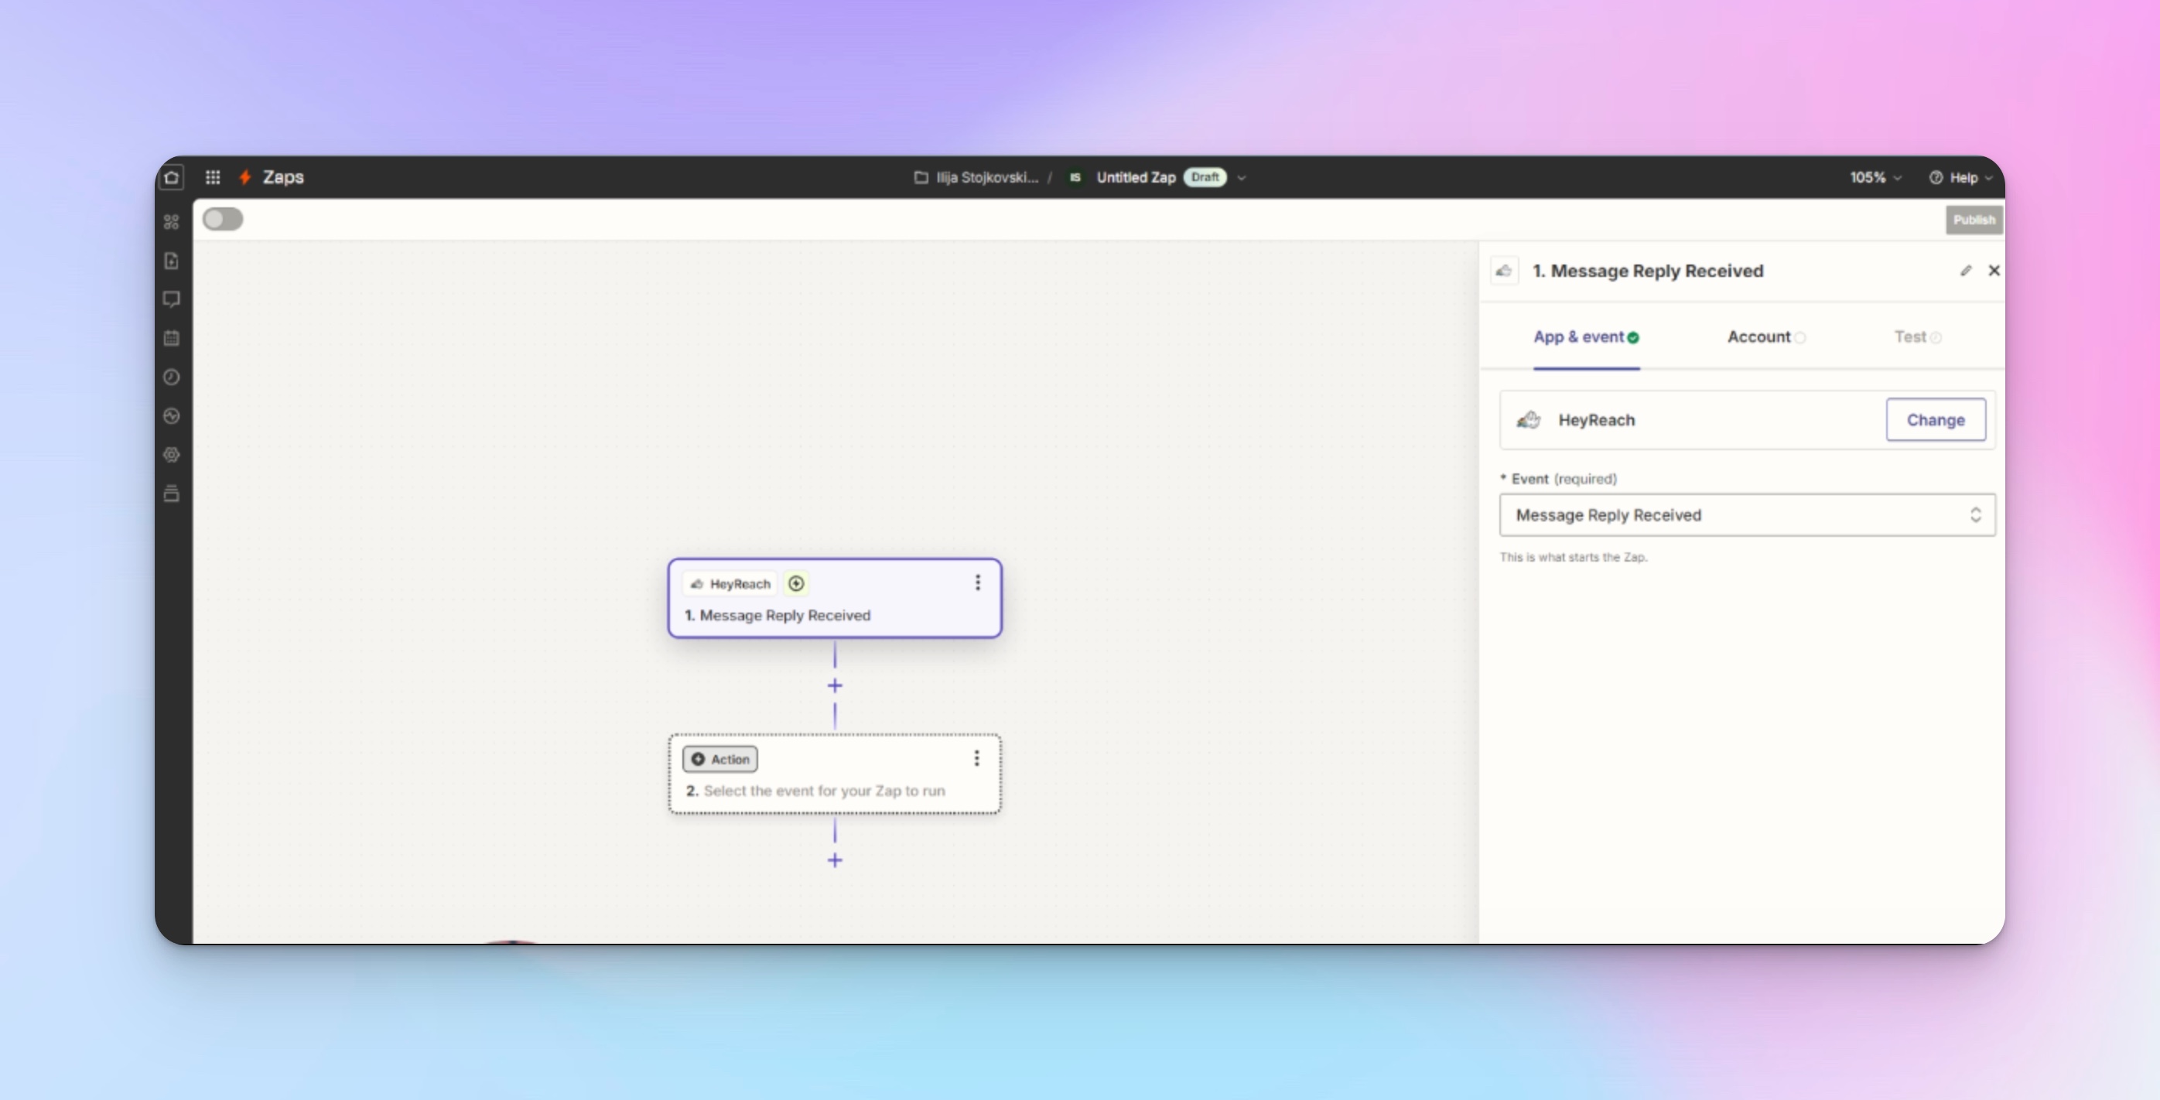Open the apps grid menu icon
2160x1100 pixels.
click(213, 177)
